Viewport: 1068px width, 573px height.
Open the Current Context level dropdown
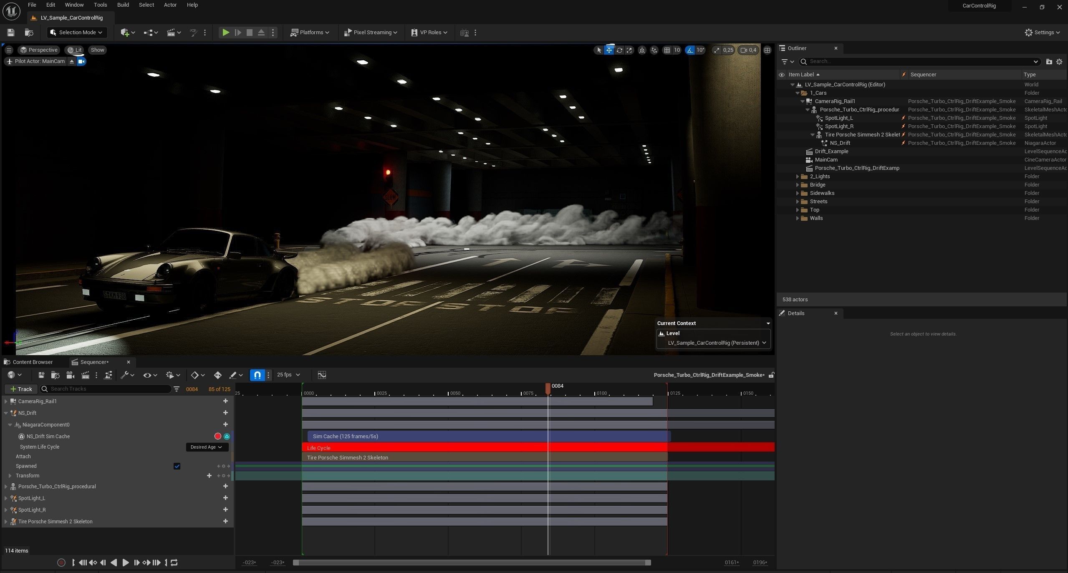(713, 343)
